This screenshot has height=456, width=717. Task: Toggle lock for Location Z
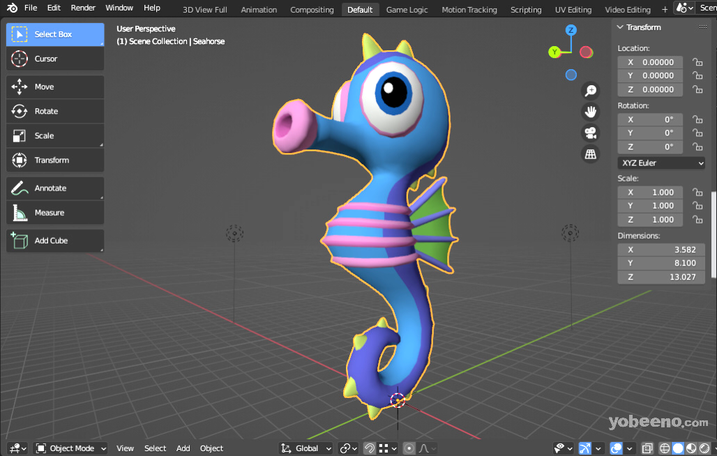click(697, 89)
